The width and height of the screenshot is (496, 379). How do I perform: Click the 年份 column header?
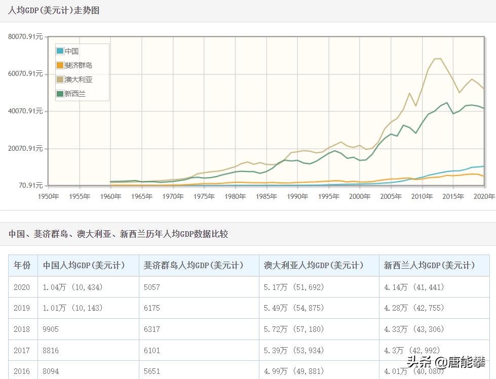22,265
